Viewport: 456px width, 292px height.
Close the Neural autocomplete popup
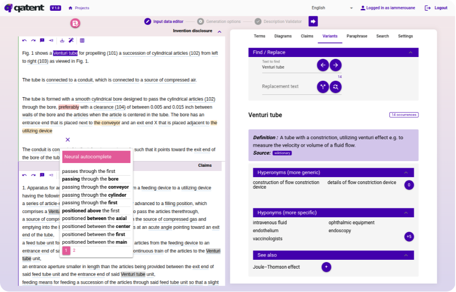tap(68, 140)
